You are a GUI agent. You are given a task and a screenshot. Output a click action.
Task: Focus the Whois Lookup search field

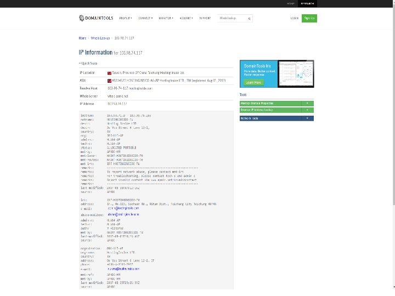(x=232, y=19)
